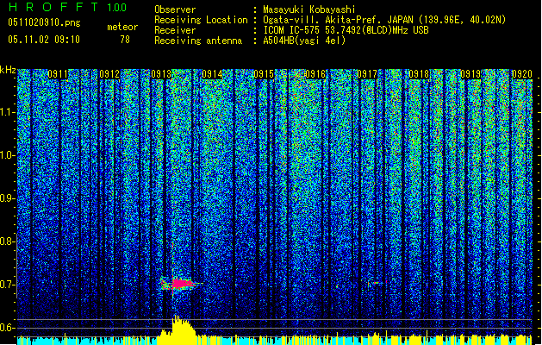Viewport: 542px width, 345px height.
Task: Click the 0918 time marker
Action: tap(419, 74)
